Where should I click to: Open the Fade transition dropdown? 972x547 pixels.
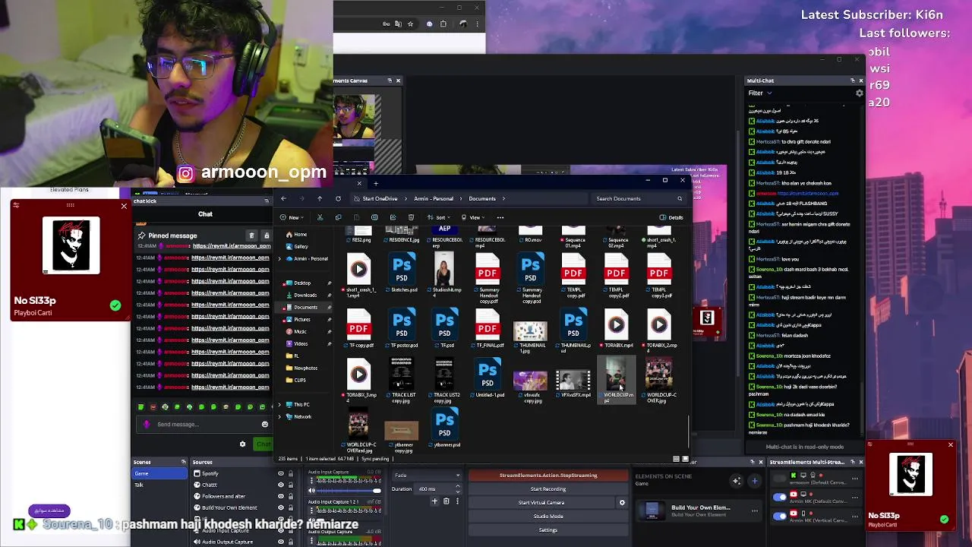point(427,476)
